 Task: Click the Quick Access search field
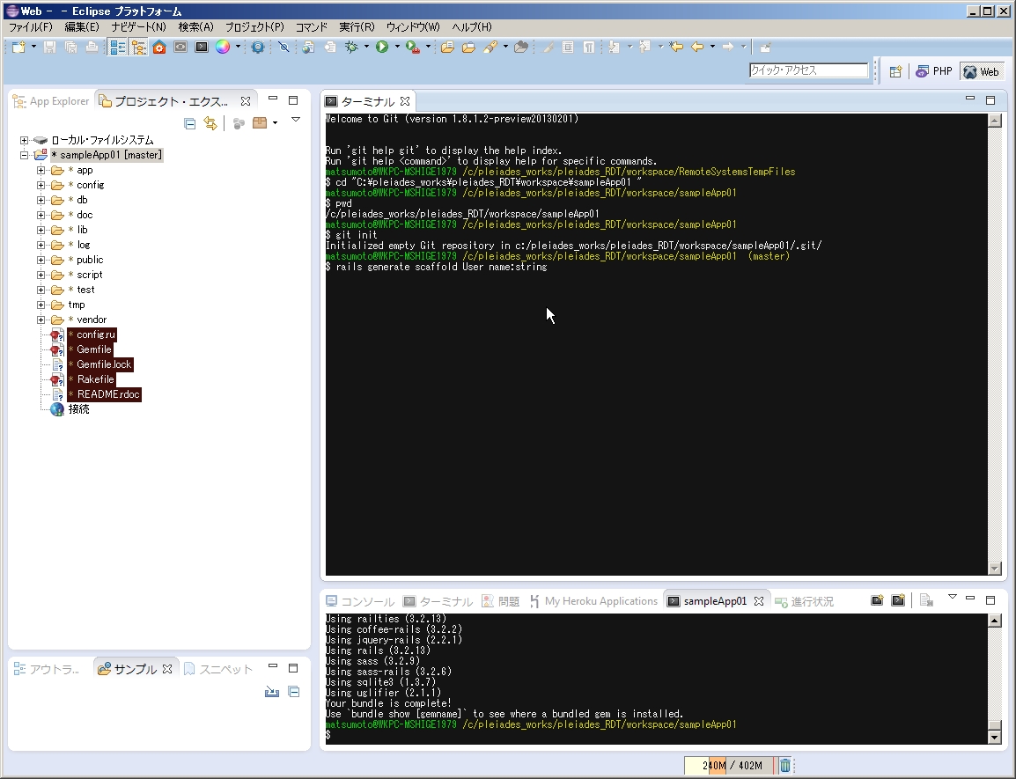(808, 70)
